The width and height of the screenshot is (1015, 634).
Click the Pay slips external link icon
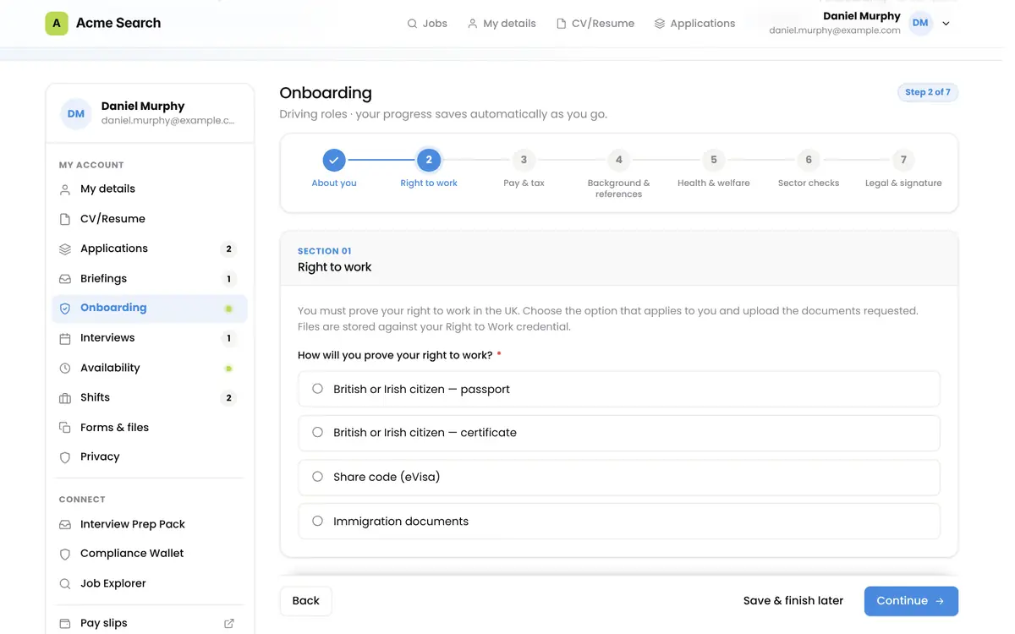(229, 624)
